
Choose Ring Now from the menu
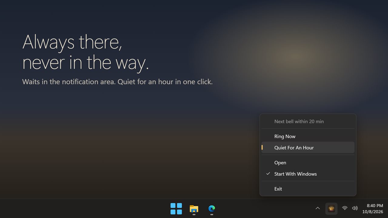pos(308,136)
